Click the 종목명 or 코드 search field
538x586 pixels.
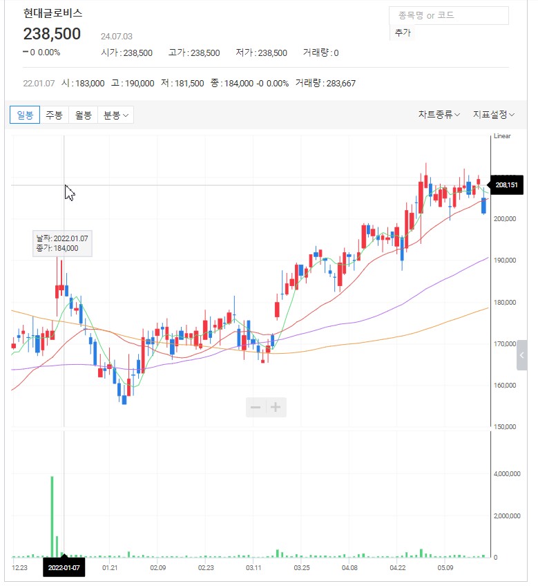pyautogui.click(x=449, y=16)
